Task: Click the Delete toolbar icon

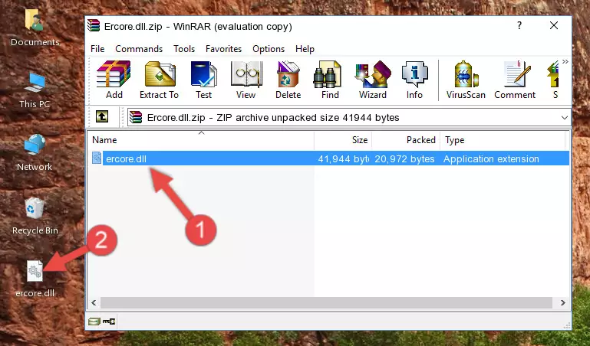Action: pyautogui.click(x=288, y=80)
